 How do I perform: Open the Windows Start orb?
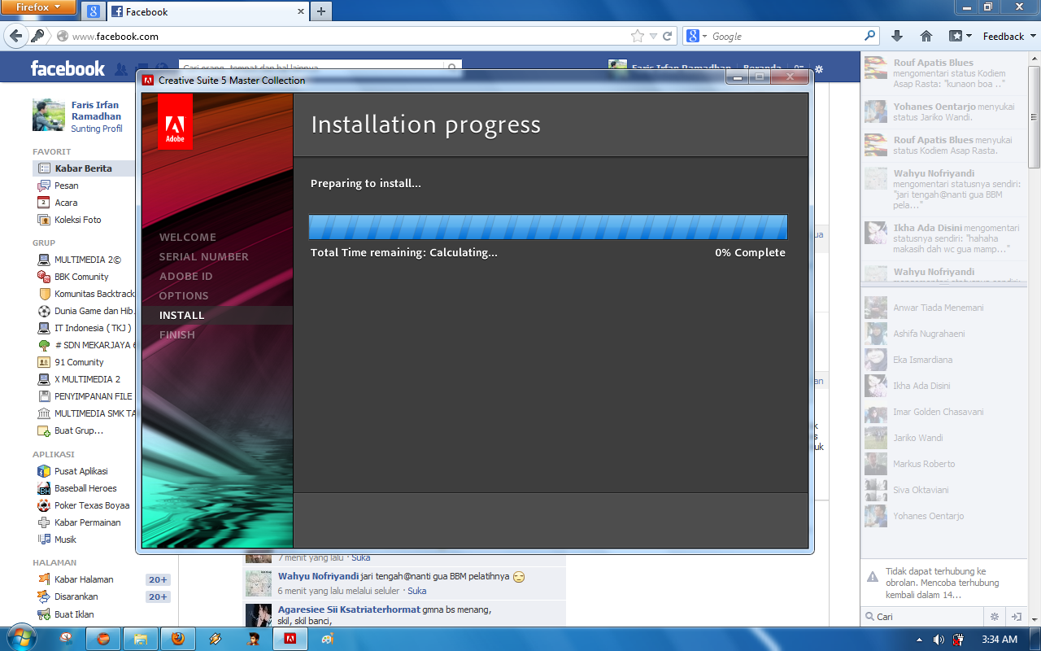click(x=21, y=639)
